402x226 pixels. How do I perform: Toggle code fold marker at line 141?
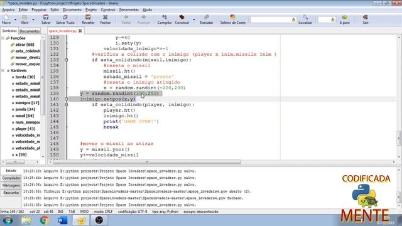pos(66,105)
